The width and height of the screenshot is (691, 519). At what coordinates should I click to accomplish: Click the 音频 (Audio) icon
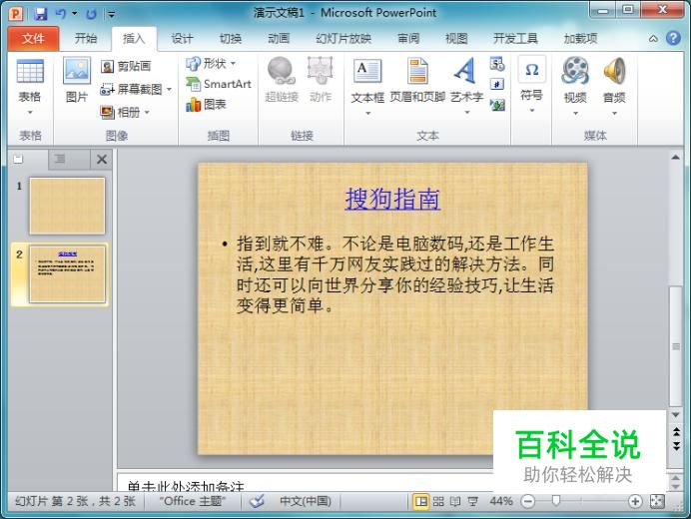(614, 72)
